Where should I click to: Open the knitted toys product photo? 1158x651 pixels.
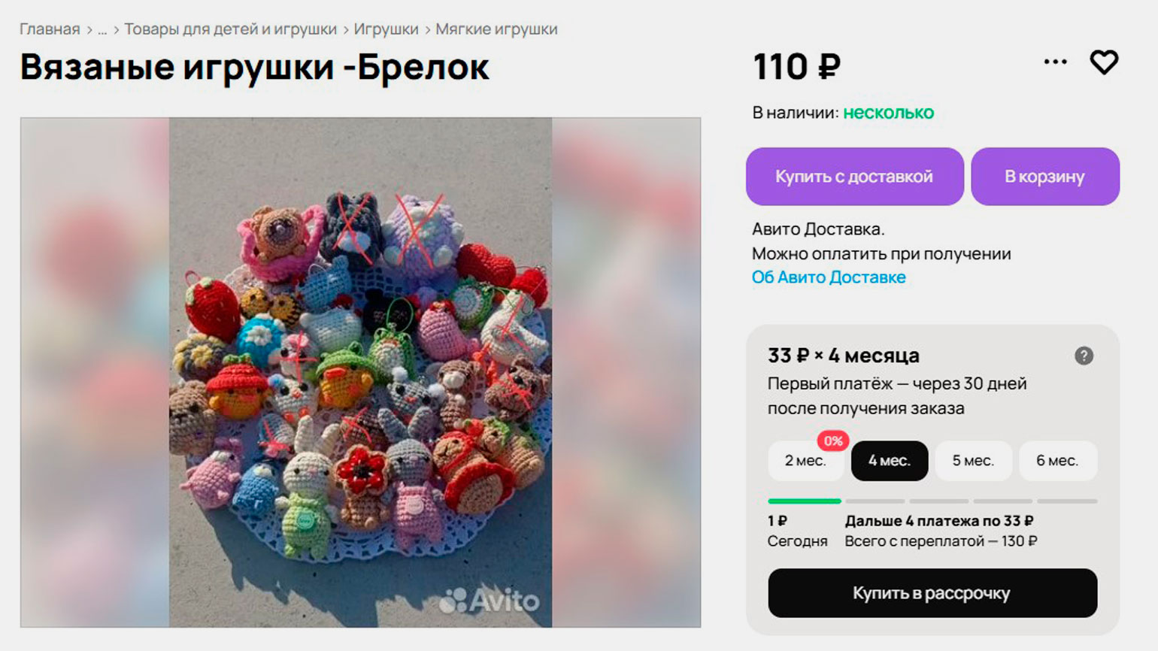click(x=360, y=372)
